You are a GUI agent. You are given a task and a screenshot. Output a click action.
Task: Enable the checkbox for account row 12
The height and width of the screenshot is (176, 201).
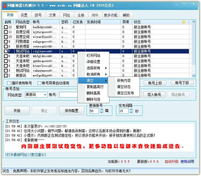6,27
